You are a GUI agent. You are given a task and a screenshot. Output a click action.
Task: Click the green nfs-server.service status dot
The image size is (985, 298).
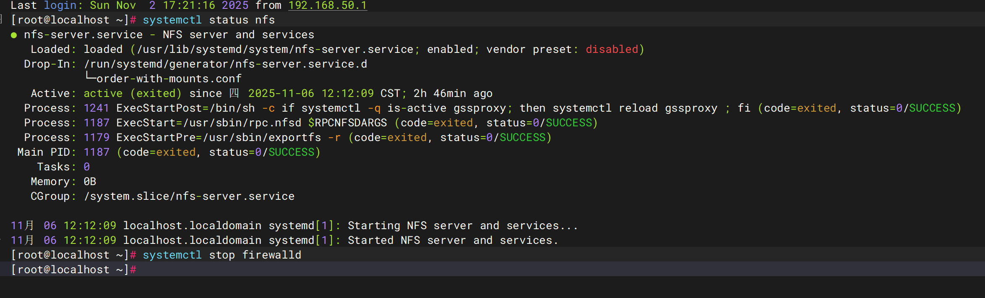pos(14,35)
